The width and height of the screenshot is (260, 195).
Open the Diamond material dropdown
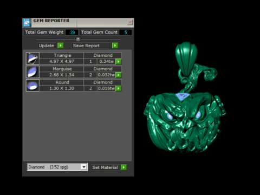(84, 167)
